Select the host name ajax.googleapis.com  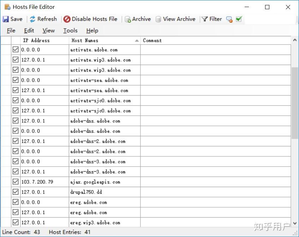click(x=105, y=182)
